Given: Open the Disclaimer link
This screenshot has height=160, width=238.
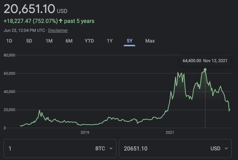Looking at the screenshot, I should [x=58, y=31].
